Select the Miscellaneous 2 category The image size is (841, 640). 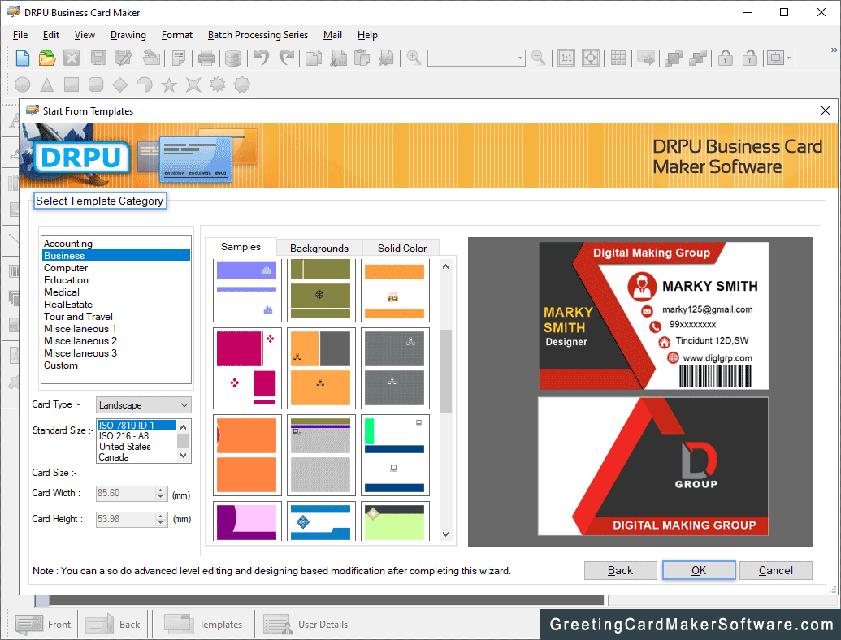click(116, 341)
